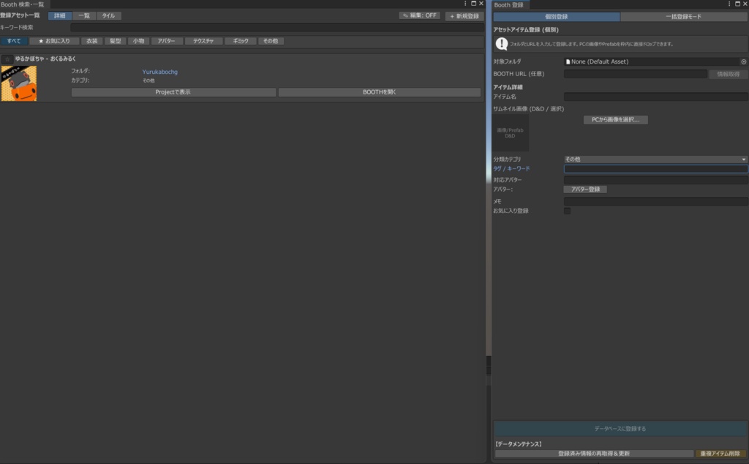Click the アバター登録 button
Viewport: 749px width, 464px height.
(585, 190)
